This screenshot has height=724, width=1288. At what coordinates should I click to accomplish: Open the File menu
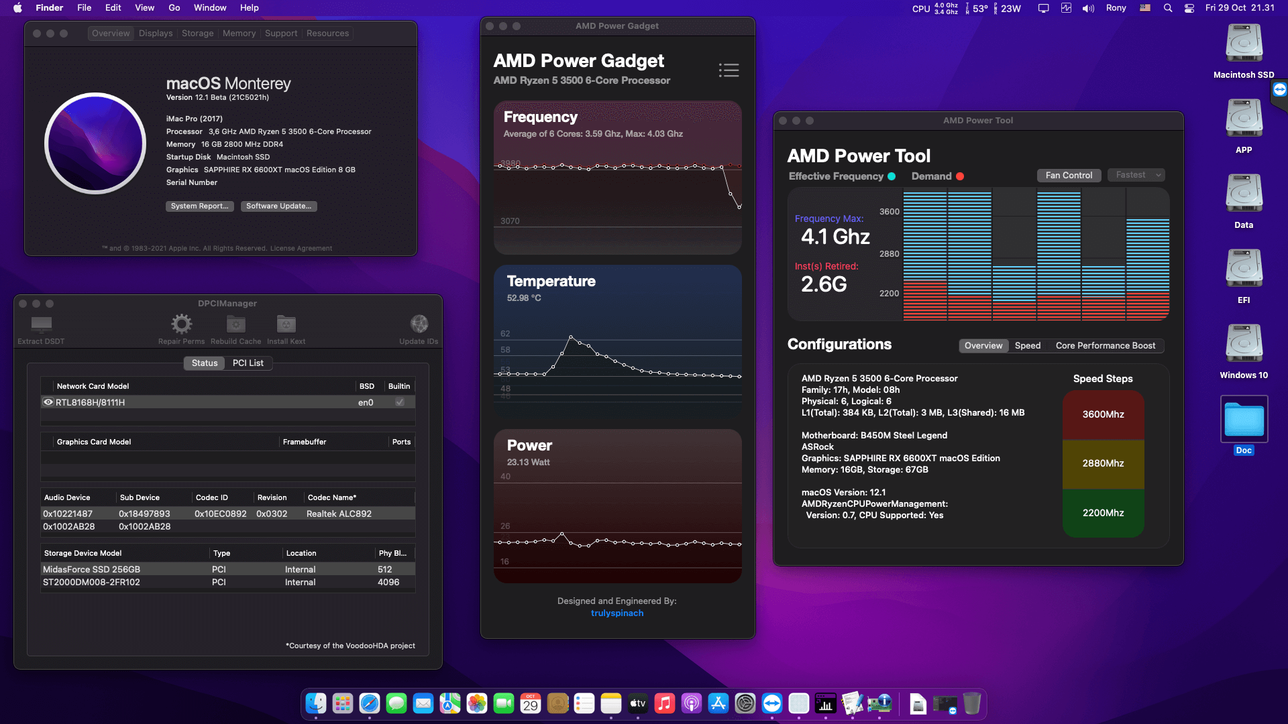tap(84, 8)
